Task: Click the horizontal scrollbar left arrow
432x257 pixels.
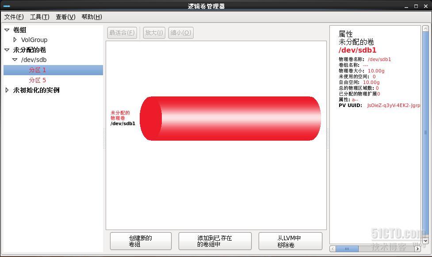Action: [x=333, y=249]
